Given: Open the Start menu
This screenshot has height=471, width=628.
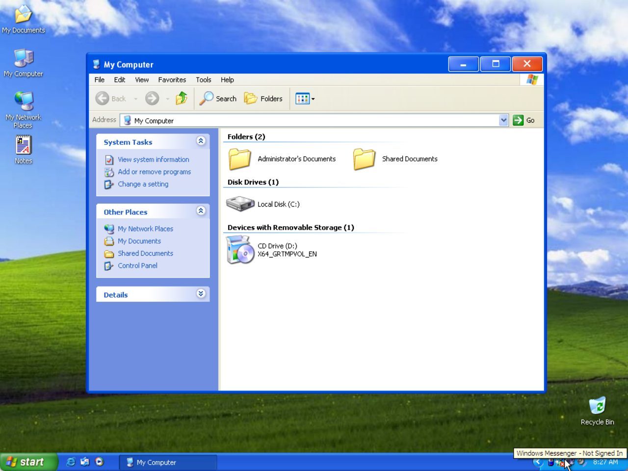Looking at the screenshot, I should point(28,462).
